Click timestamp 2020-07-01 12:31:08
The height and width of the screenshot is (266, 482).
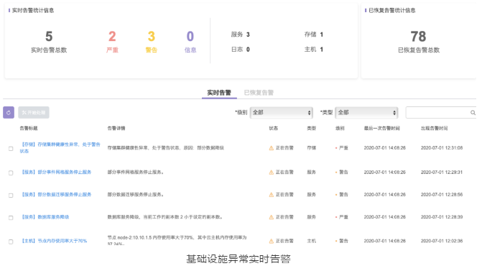coord(442,148)
